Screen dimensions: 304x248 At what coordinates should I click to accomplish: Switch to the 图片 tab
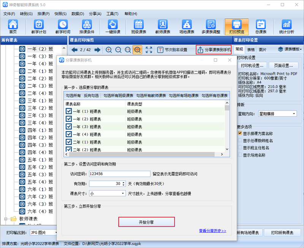tap(263, 50)
